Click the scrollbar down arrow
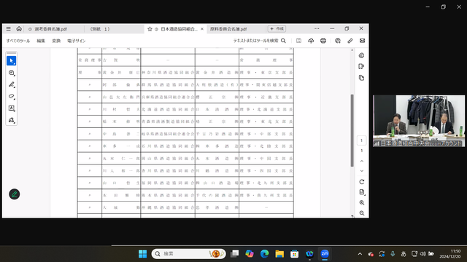 click(352, 216)
